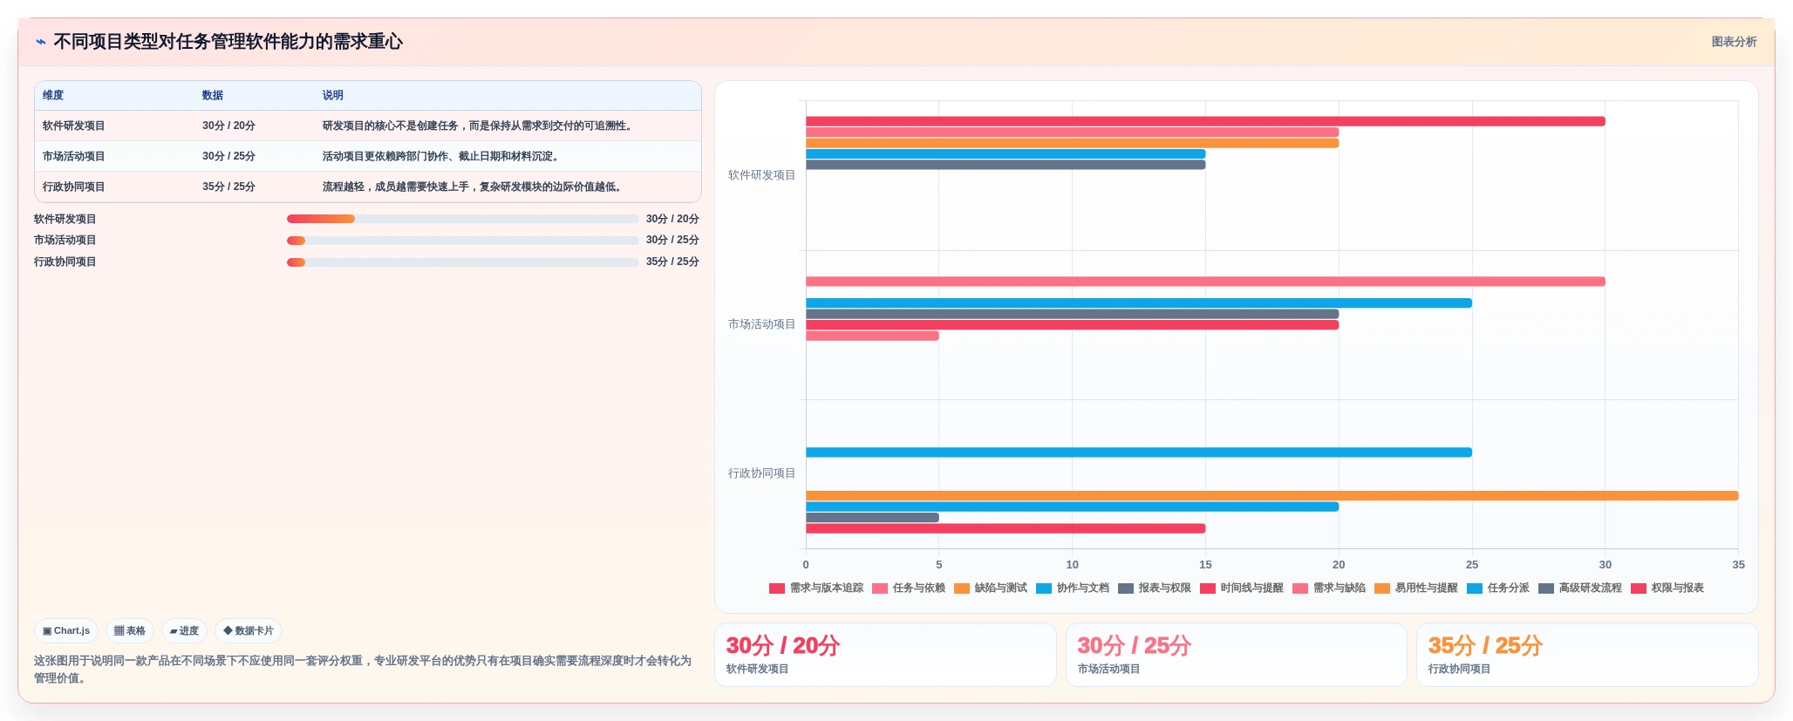Viewport: 1793px width, 721px height.
Task: Click the 权限与报表 legend color swatch
Action: pos(1639,588)
